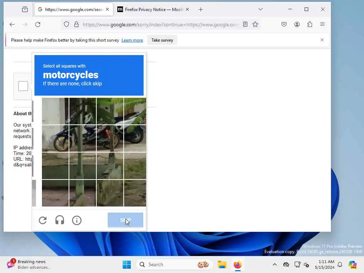
Task: Expand the list all tabs dropdown
Action: (x=261, y=9)
